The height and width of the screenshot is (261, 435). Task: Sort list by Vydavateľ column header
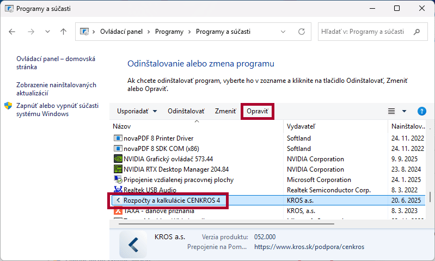[301, 126]
